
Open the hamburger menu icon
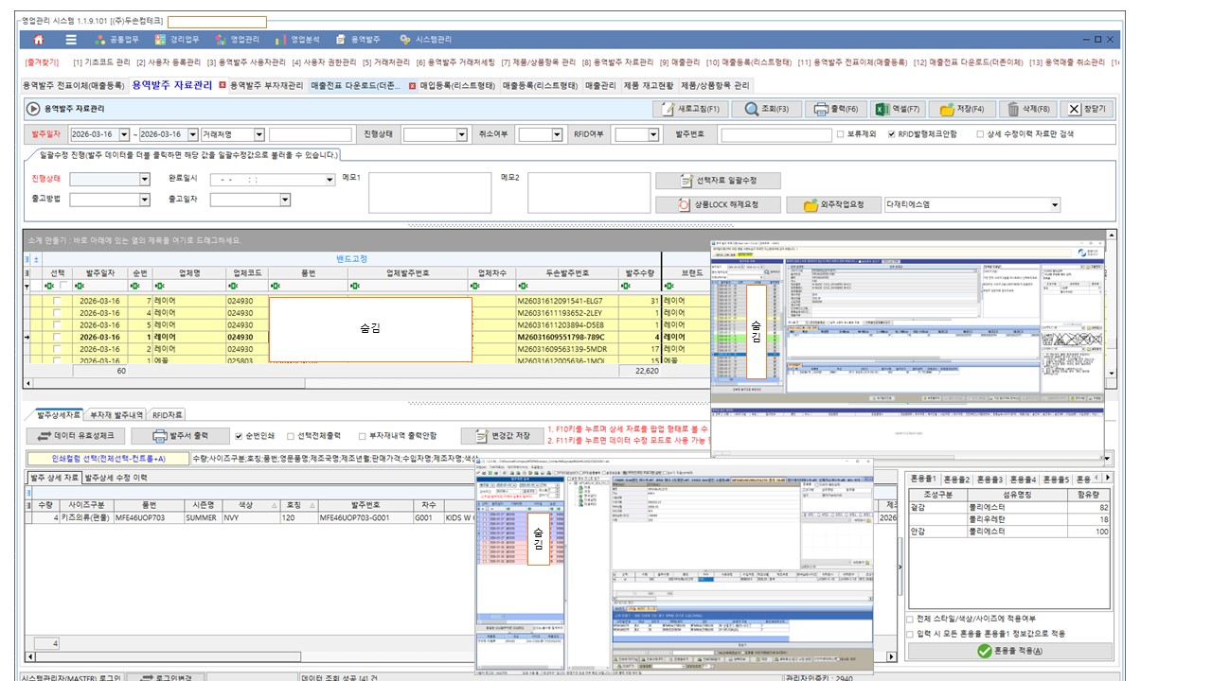71,40
